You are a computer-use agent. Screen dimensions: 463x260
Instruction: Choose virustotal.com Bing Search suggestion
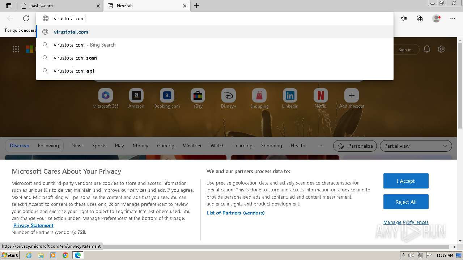click(x=215, y=45)
